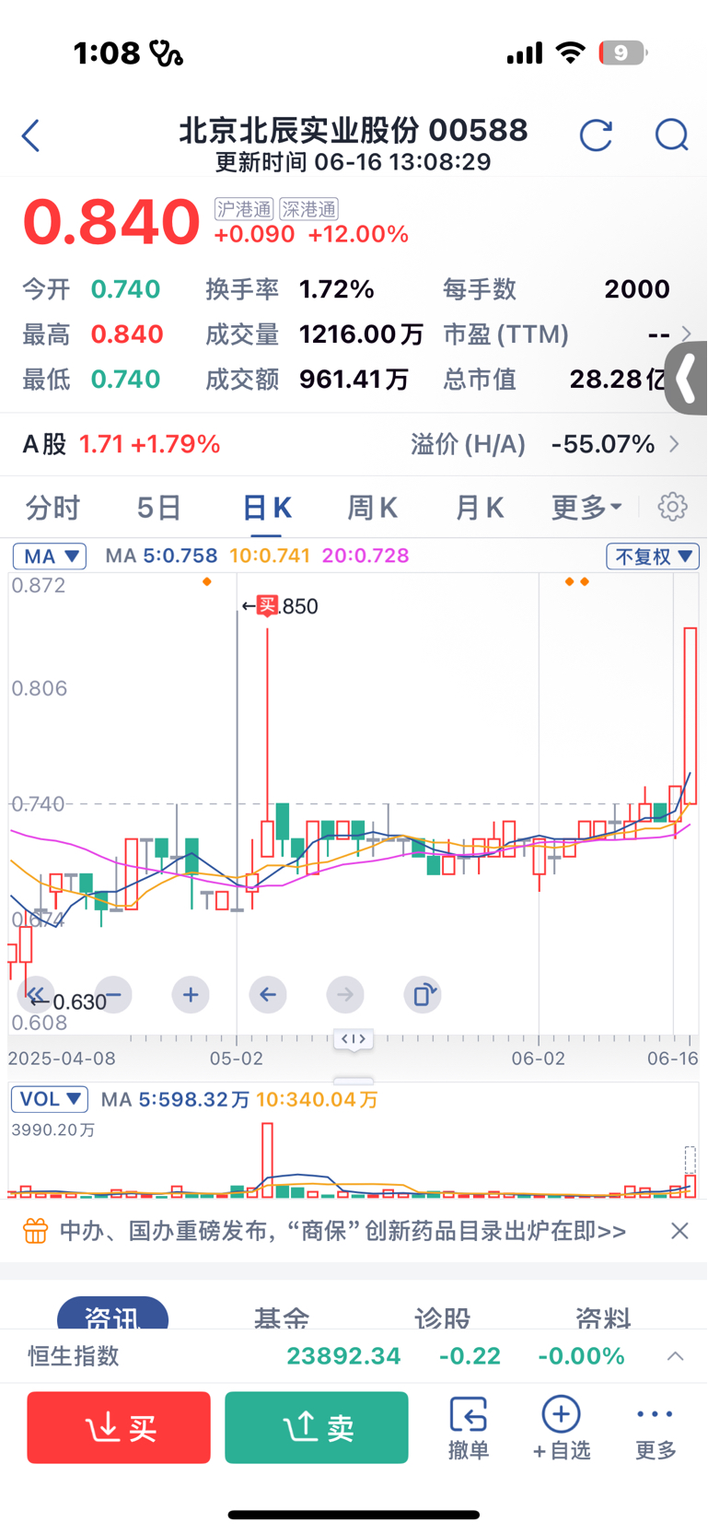Select the 周K tab
The width and height of the screenshot is (708, 1534).
[x=372, y=507]
